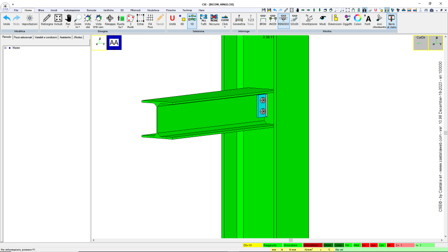Toggle the RENODO view mode

pyautogui.click(x=283, y=20)
